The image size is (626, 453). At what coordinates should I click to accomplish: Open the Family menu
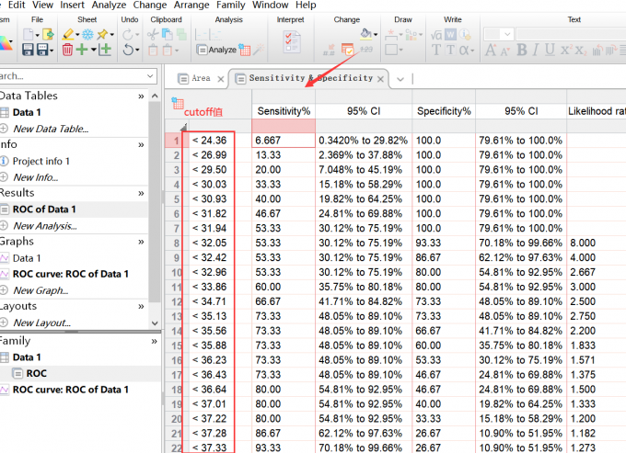coord(230,5)
